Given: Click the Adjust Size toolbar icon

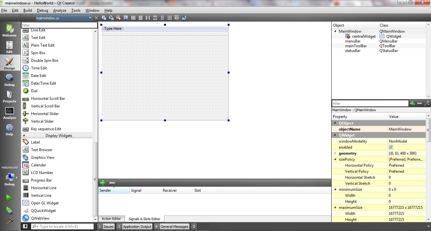Looking at the screenshot, I should [x=184, y=18].
